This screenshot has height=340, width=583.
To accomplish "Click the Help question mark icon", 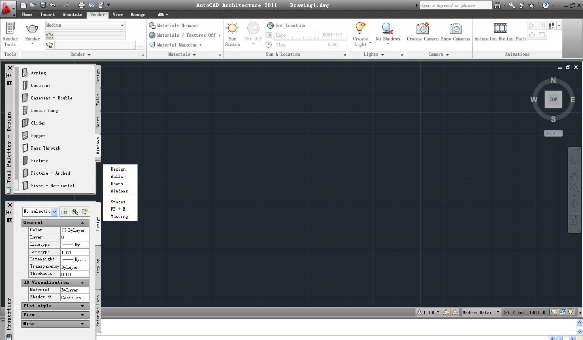I will click(546, 5).
